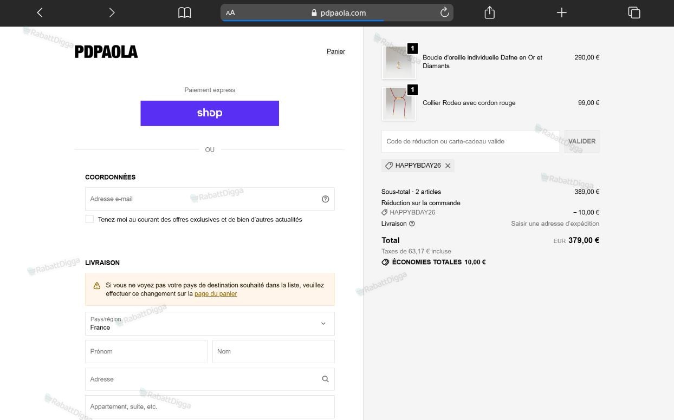Click the email field help question icon
The width and height of the screenshot is (674, 420).
coord(326,199)
